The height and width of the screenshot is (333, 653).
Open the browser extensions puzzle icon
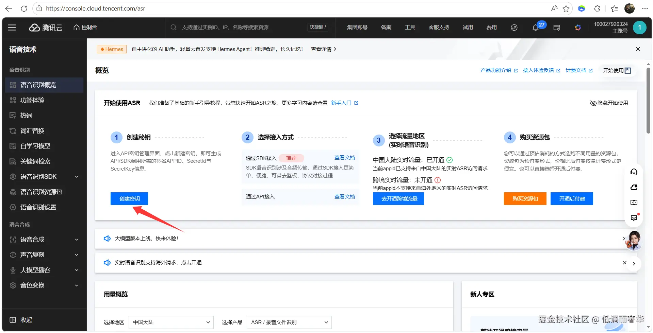pos(597,8)
